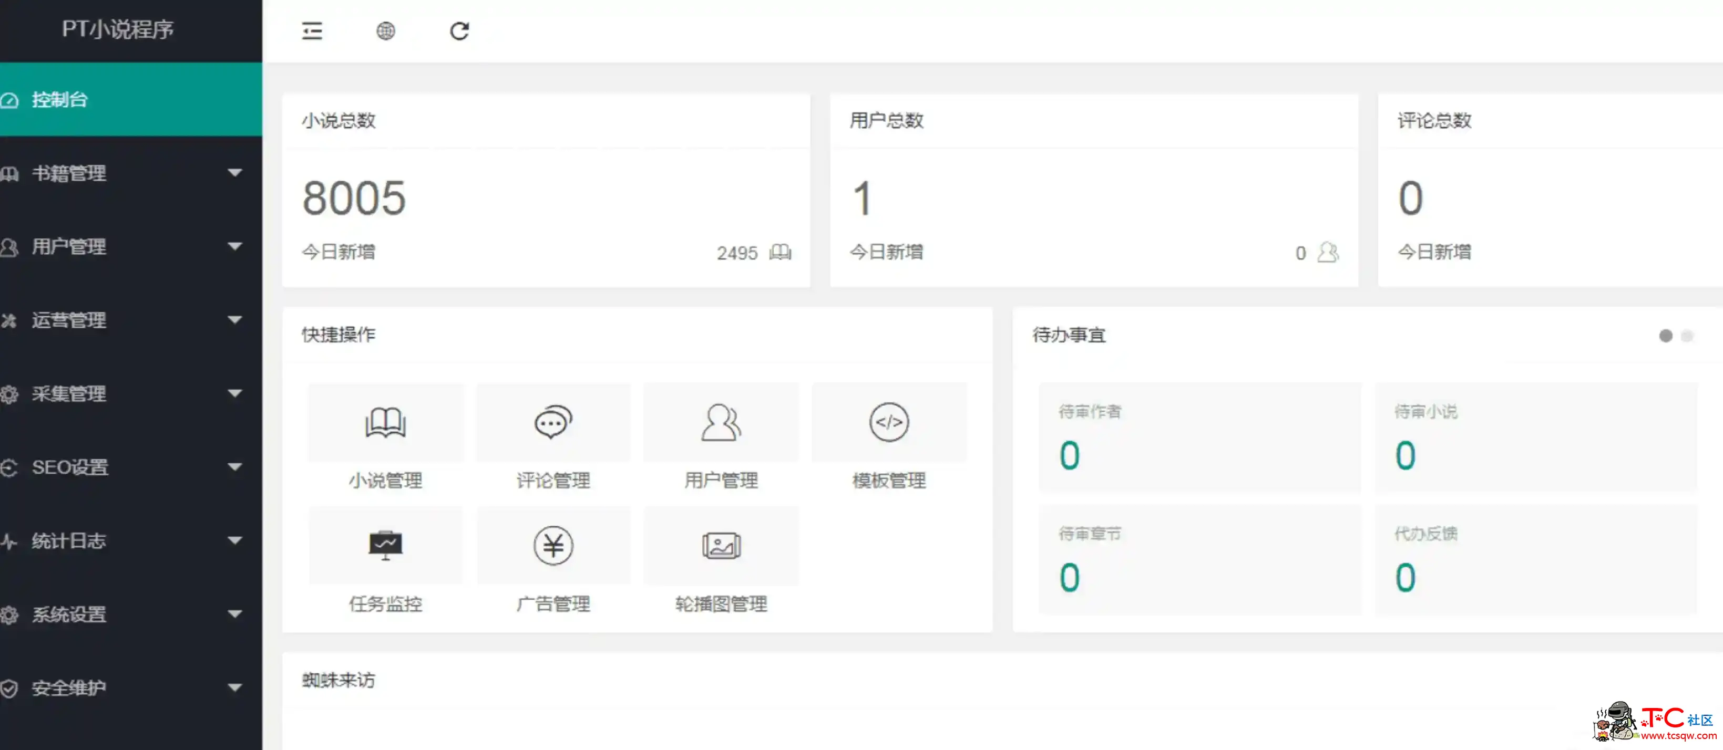Screen dimensions: 1723x750
Task: Click the 快捷操作 panel heading
Action: [339, 335]
